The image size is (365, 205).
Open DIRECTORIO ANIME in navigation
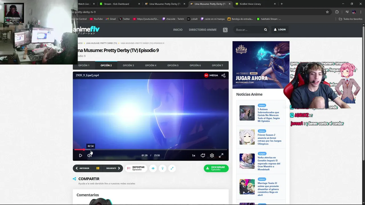point(203,30)
